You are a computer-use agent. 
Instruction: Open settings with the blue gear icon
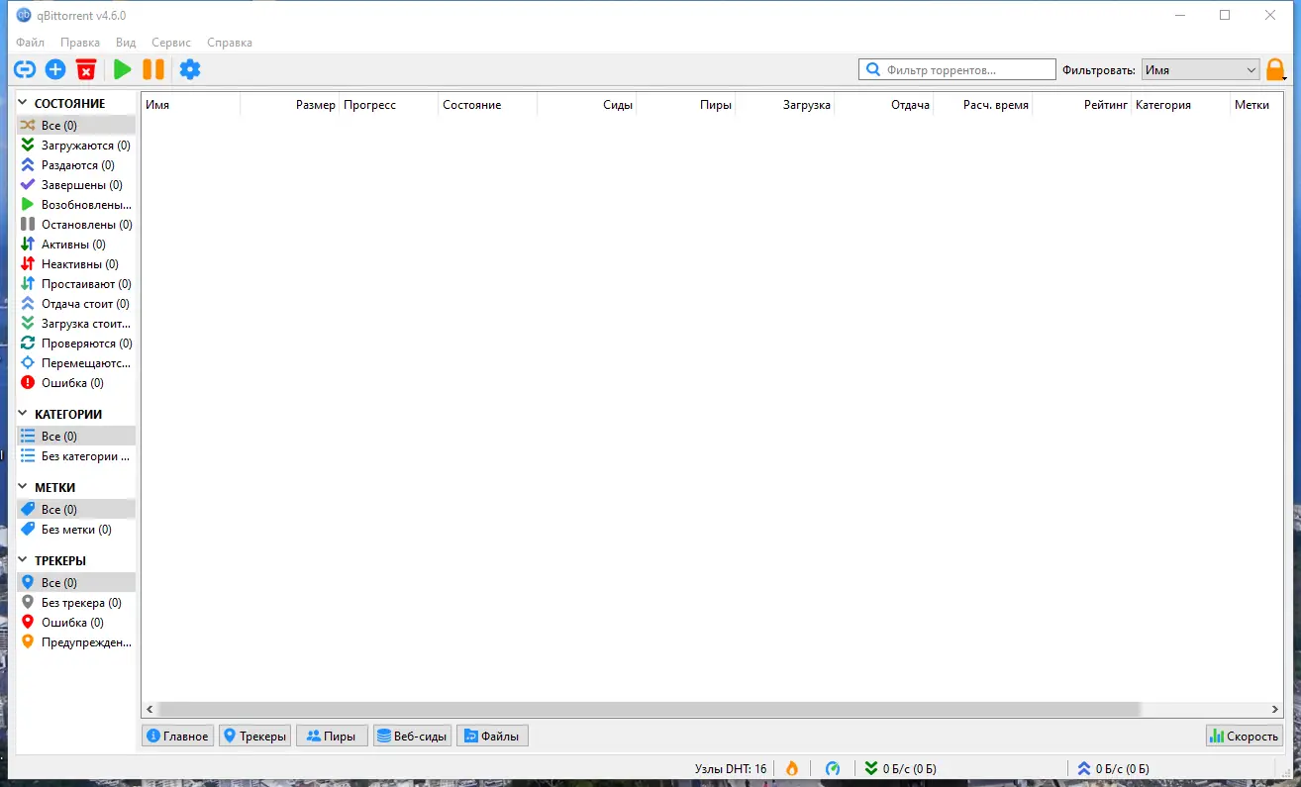click(x=189, y=69)
